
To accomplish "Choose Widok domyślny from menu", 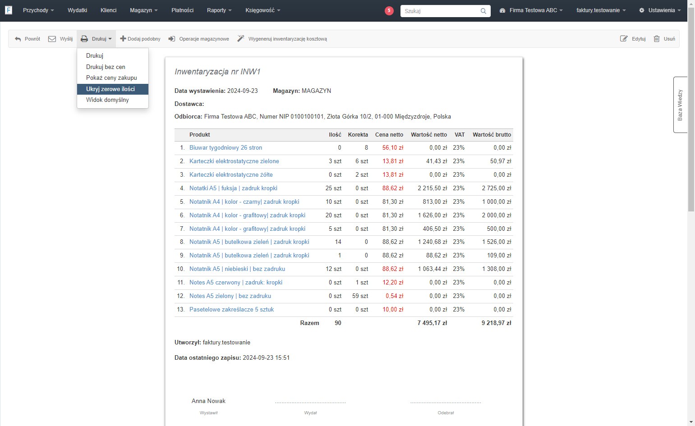I will (113, 100).
